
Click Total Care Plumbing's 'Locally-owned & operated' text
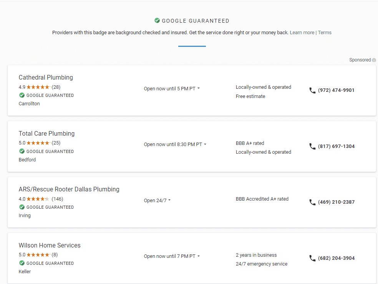tap(263, 152)
